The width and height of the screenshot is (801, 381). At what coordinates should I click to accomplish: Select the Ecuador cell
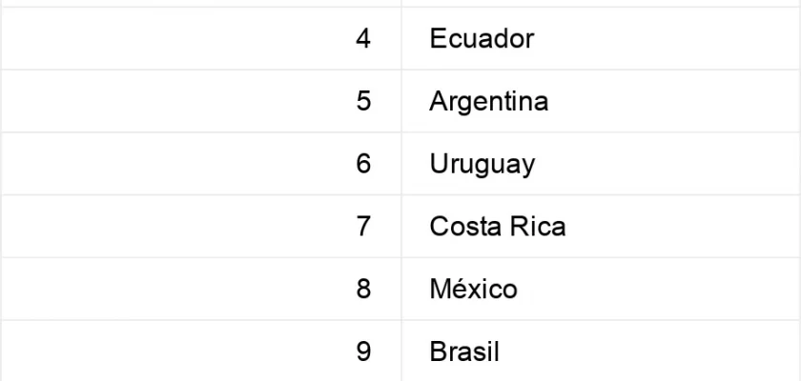tap(602, 38)
